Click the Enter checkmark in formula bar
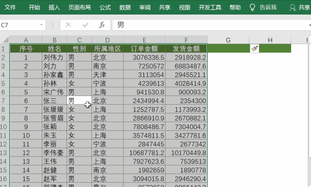This screenshot has height=187, width=311. pyautogui.click(x=86, y=25)
